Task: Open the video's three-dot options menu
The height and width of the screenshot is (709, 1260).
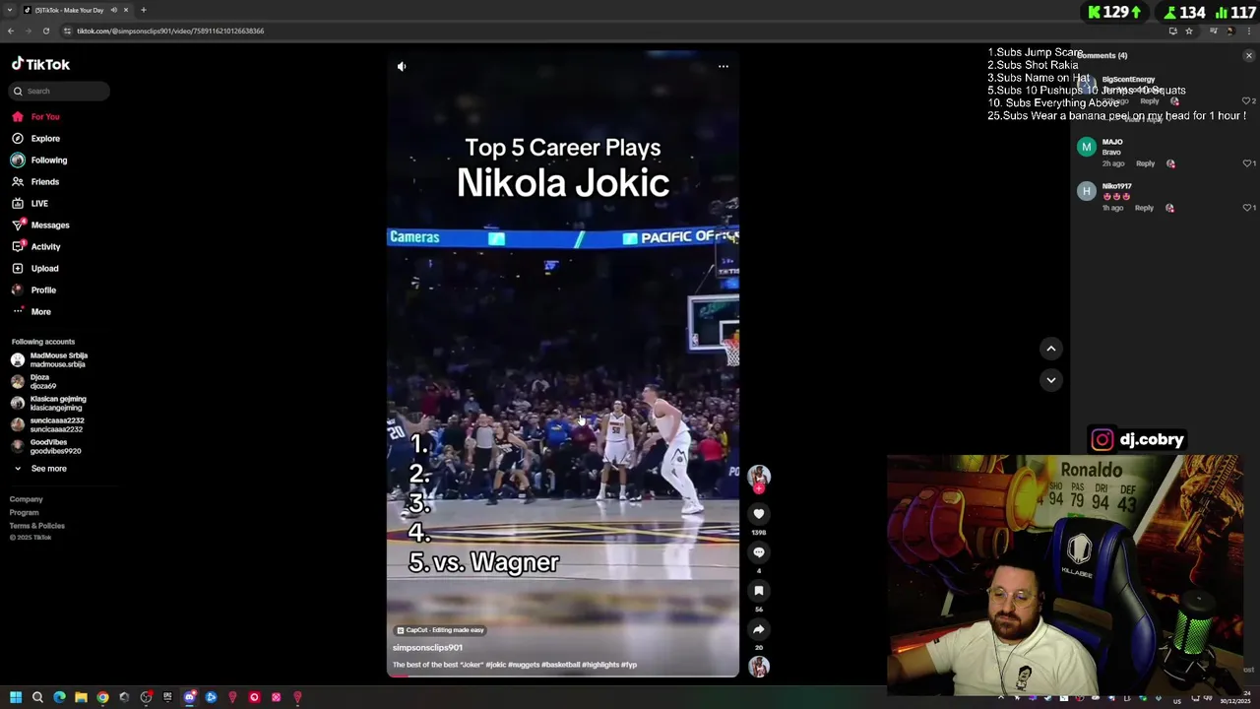Action: tap(724, 66)
